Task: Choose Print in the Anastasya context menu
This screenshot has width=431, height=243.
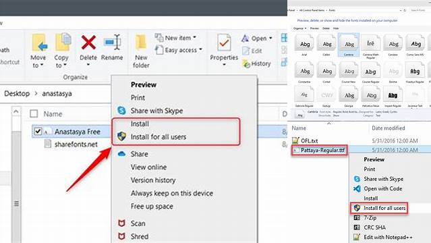Action: [138, 97]
